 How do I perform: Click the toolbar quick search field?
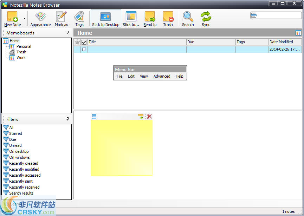click(x=276, y=15)
